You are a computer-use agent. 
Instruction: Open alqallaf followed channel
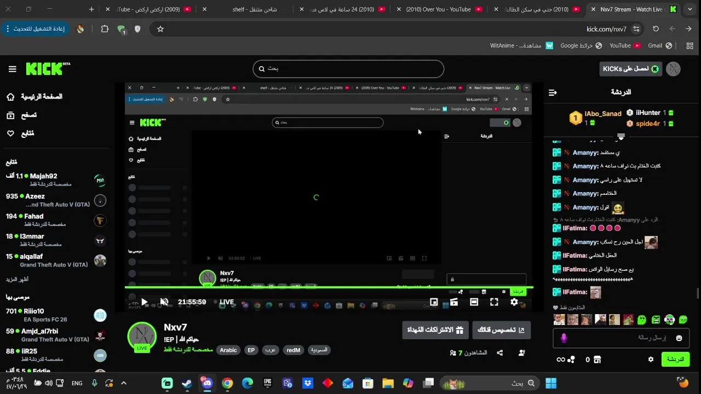pos(55,260)
